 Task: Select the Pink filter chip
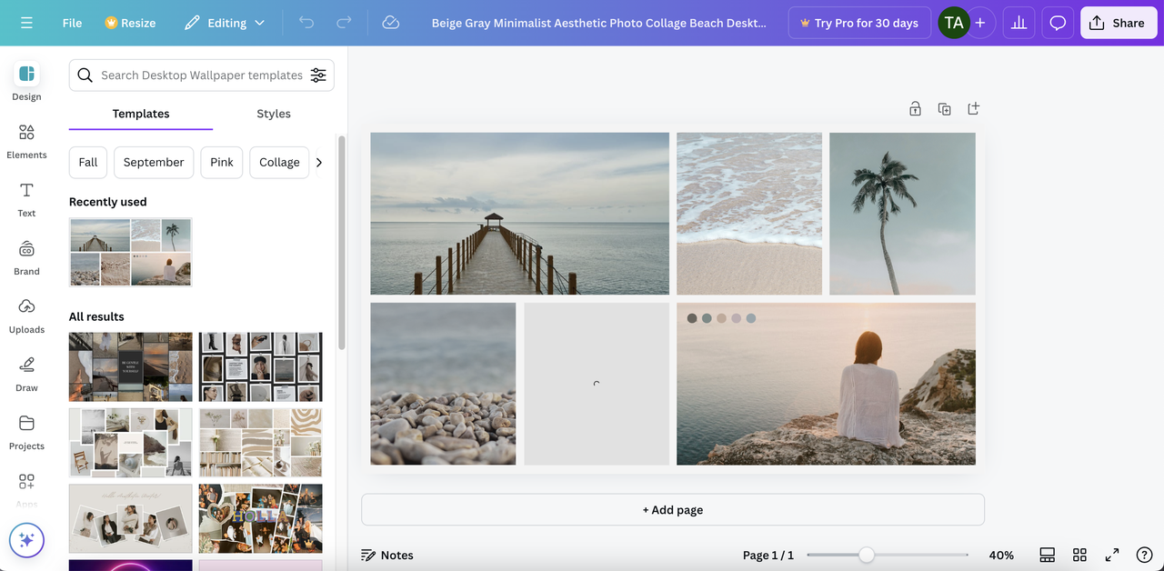tap(222, 162)
